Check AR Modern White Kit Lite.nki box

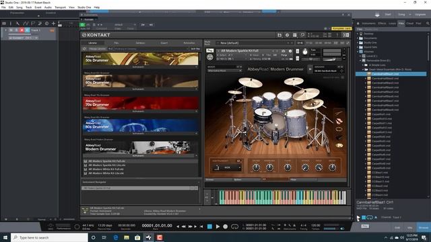tap(86, 173)
